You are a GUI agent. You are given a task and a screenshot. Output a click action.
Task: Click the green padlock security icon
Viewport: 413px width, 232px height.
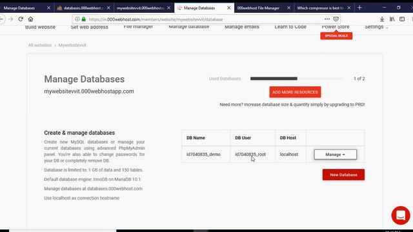pos(83,19)
